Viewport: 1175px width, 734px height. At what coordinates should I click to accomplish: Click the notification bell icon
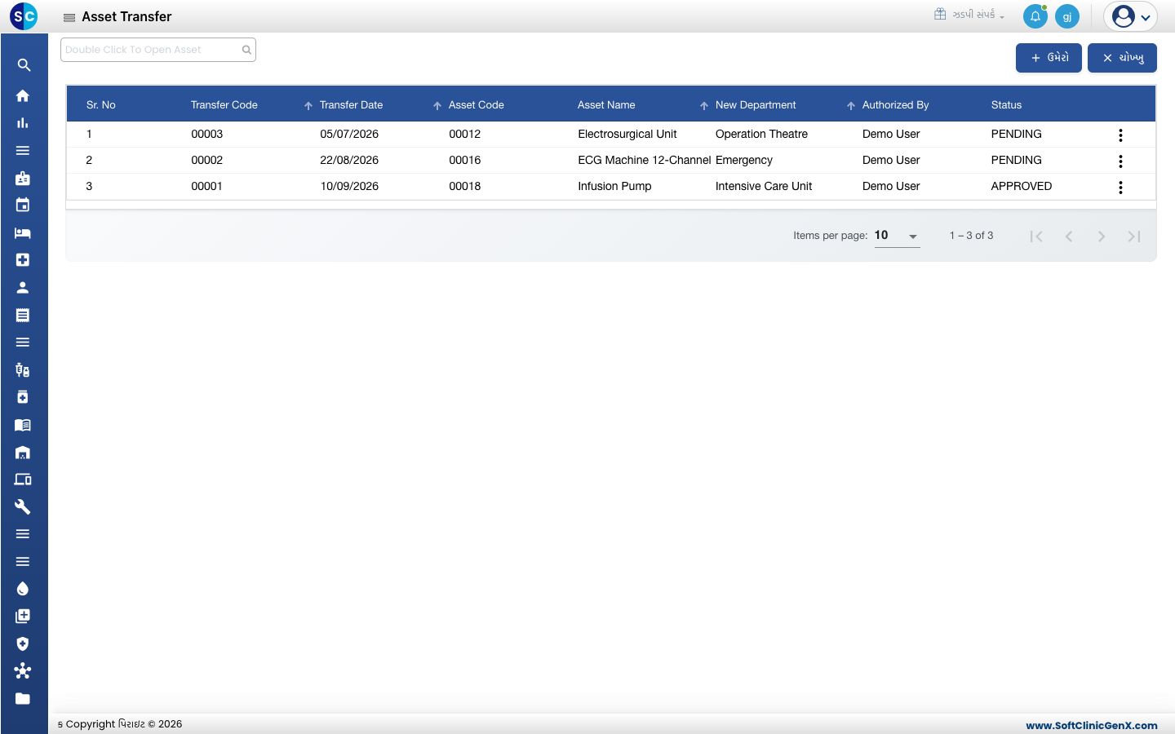(x=1035, y=16)
